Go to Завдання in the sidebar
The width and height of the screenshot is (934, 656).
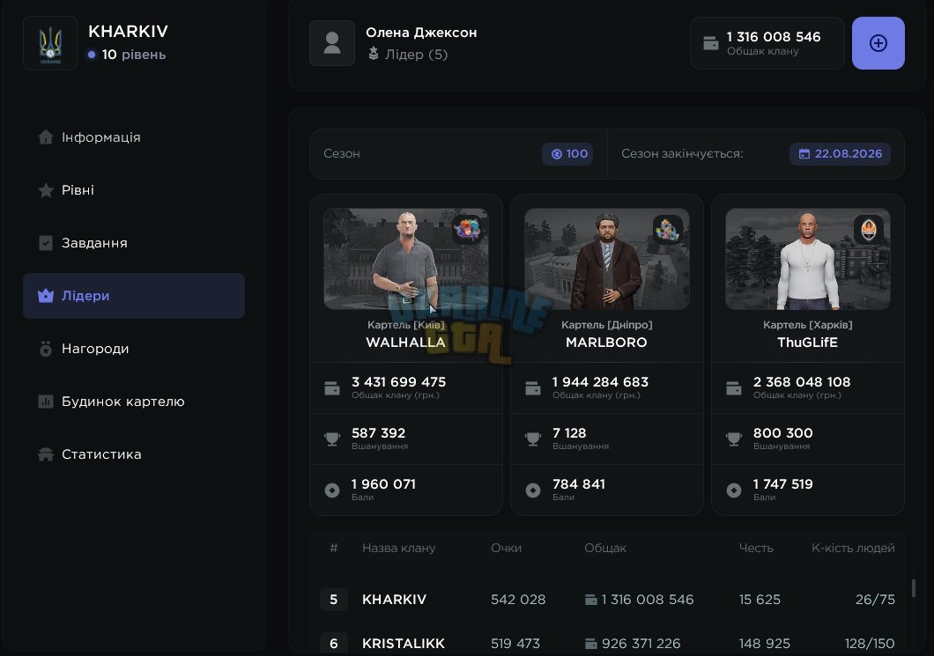click(134, 243)
